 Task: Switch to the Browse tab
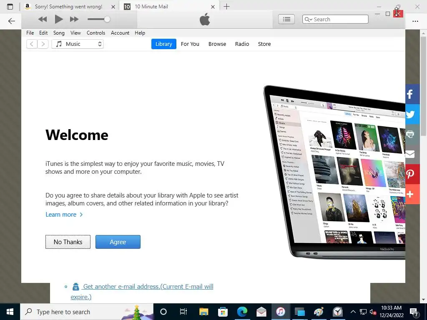pyautogui.click(x=217, y=44)
